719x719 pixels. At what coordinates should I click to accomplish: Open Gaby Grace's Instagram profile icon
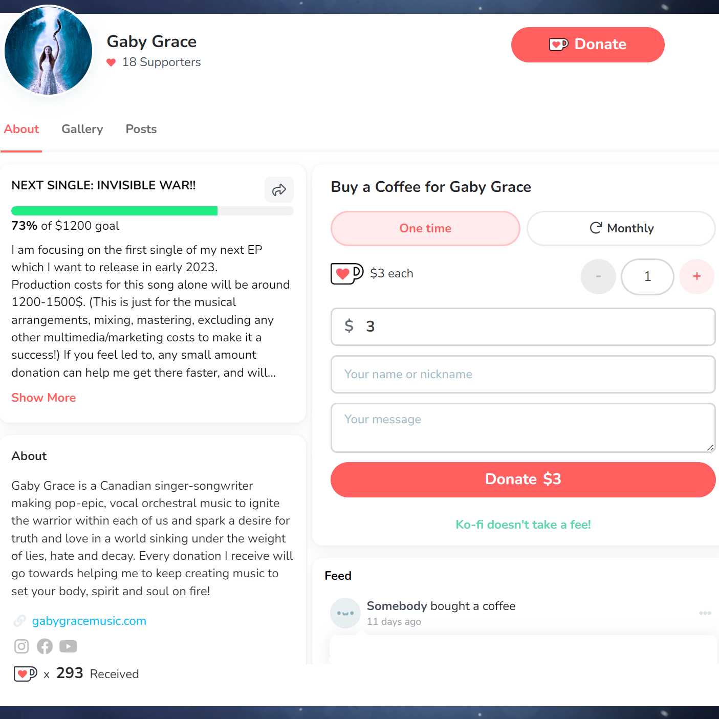[x=21, y=646]
